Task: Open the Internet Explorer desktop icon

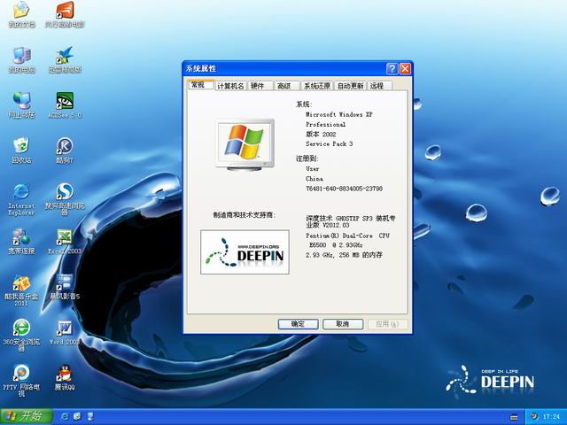Action: click(20, 192)
